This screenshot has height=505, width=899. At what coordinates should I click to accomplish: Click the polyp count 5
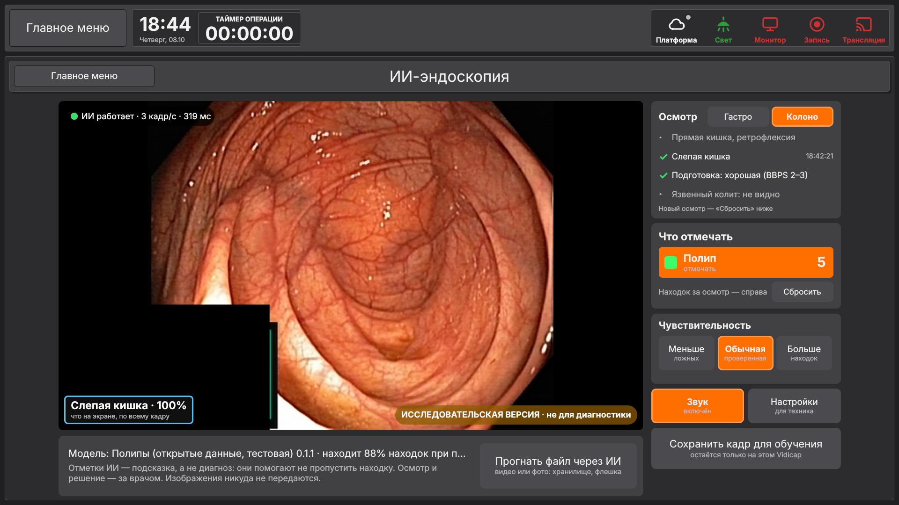click(821, 262)
